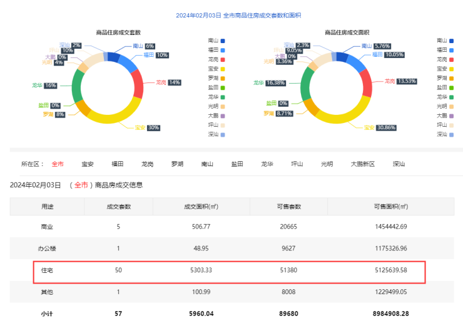The width and height of the screenshot is (463, 321).
Task: Switch to the 宝安 district tab
Action: pyautogui.click(x=88, y=164)
